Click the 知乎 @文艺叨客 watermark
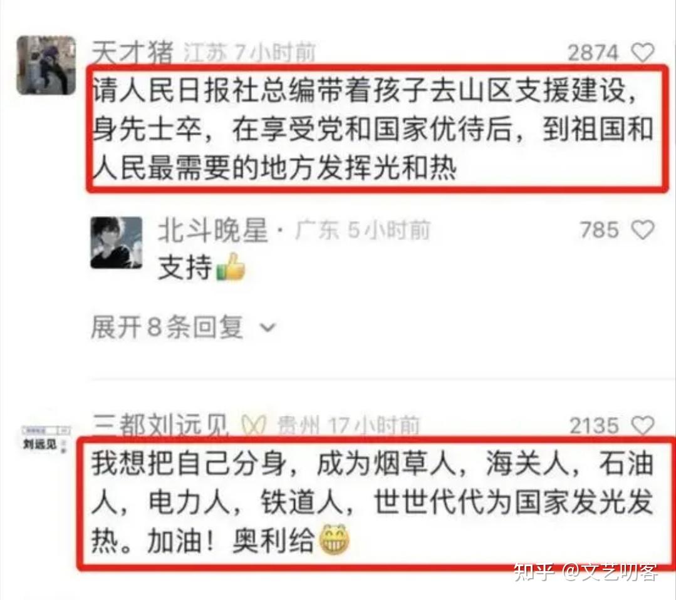The width and height of the screenshot is (676, 600). coord(586,573)
